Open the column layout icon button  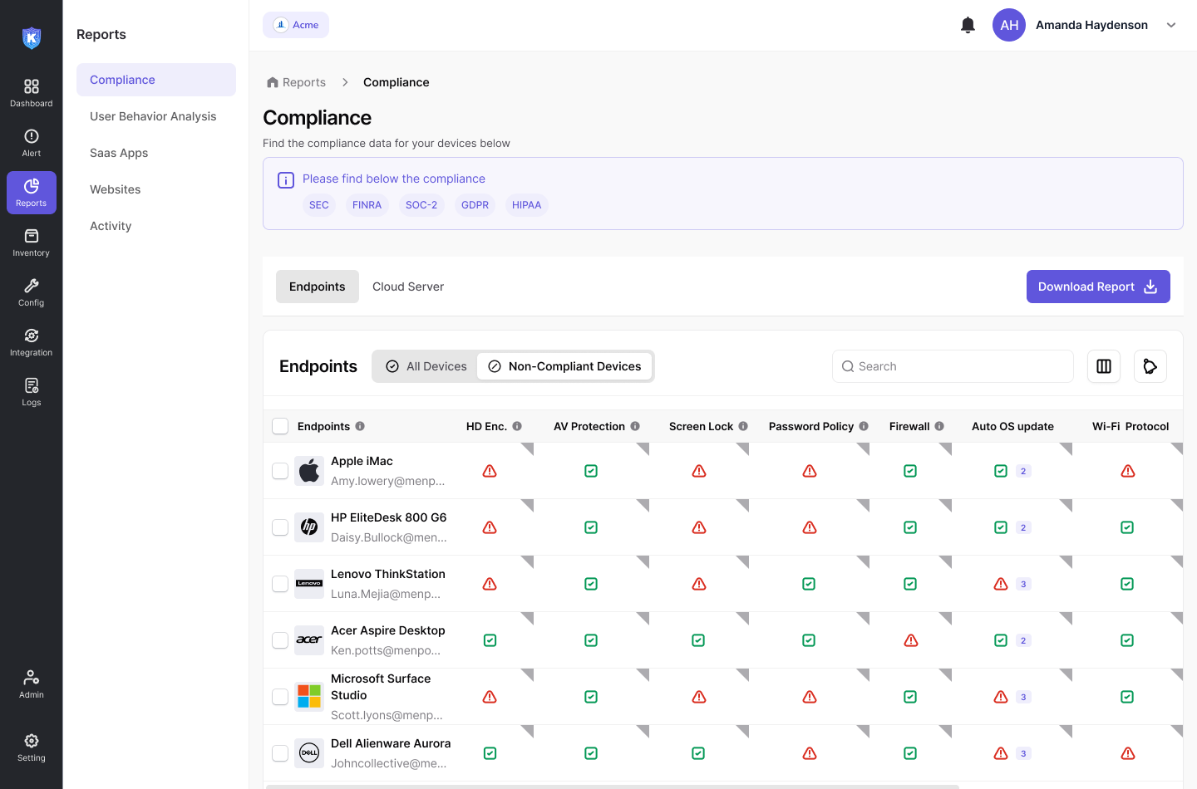click(x=1104, y=366)
